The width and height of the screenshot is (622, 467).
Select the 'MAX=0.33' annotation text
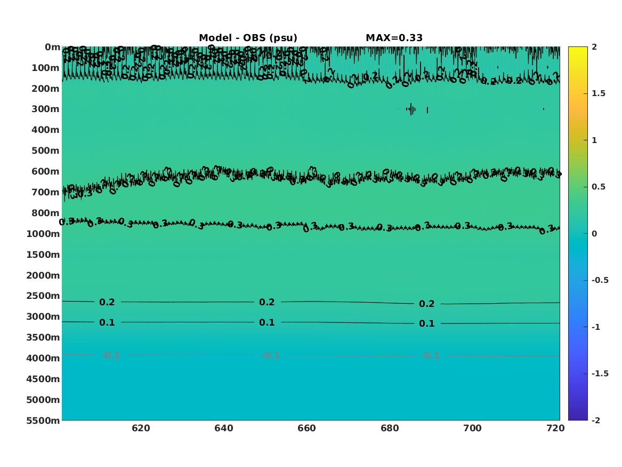[394, 38]
